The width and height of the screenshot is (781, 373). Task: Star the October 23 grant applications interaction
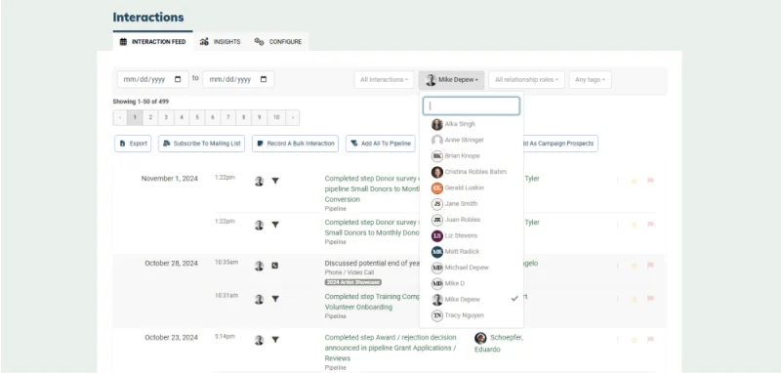tap(634, 340)
